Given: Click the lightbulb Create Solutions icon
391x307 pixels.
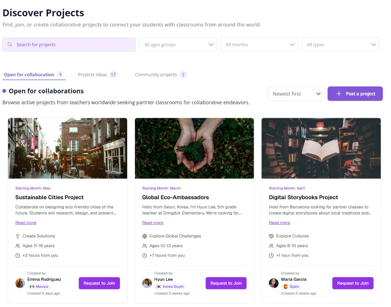Looking at the screenshot, I should click(x=18, y=236).
